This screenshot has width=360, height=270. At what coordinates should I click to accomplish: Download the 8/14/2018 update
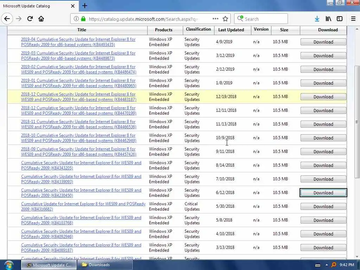point(323,166)
